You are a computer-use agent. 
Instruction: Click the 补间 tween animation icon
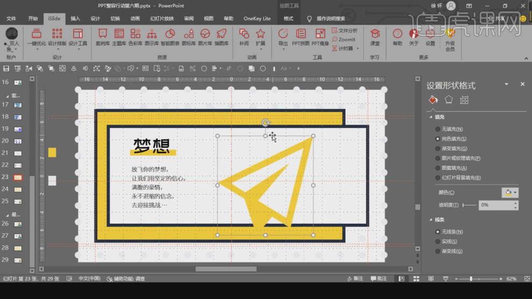[244, 37]
